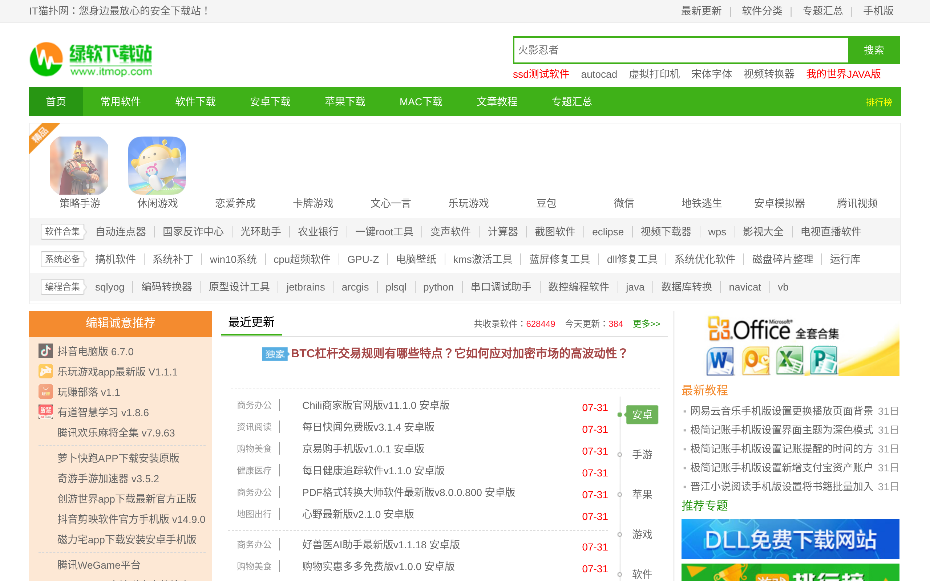Open the 首页 navigation tab
The width and height of the screenshot is (930, 581).
click(56, 101)
